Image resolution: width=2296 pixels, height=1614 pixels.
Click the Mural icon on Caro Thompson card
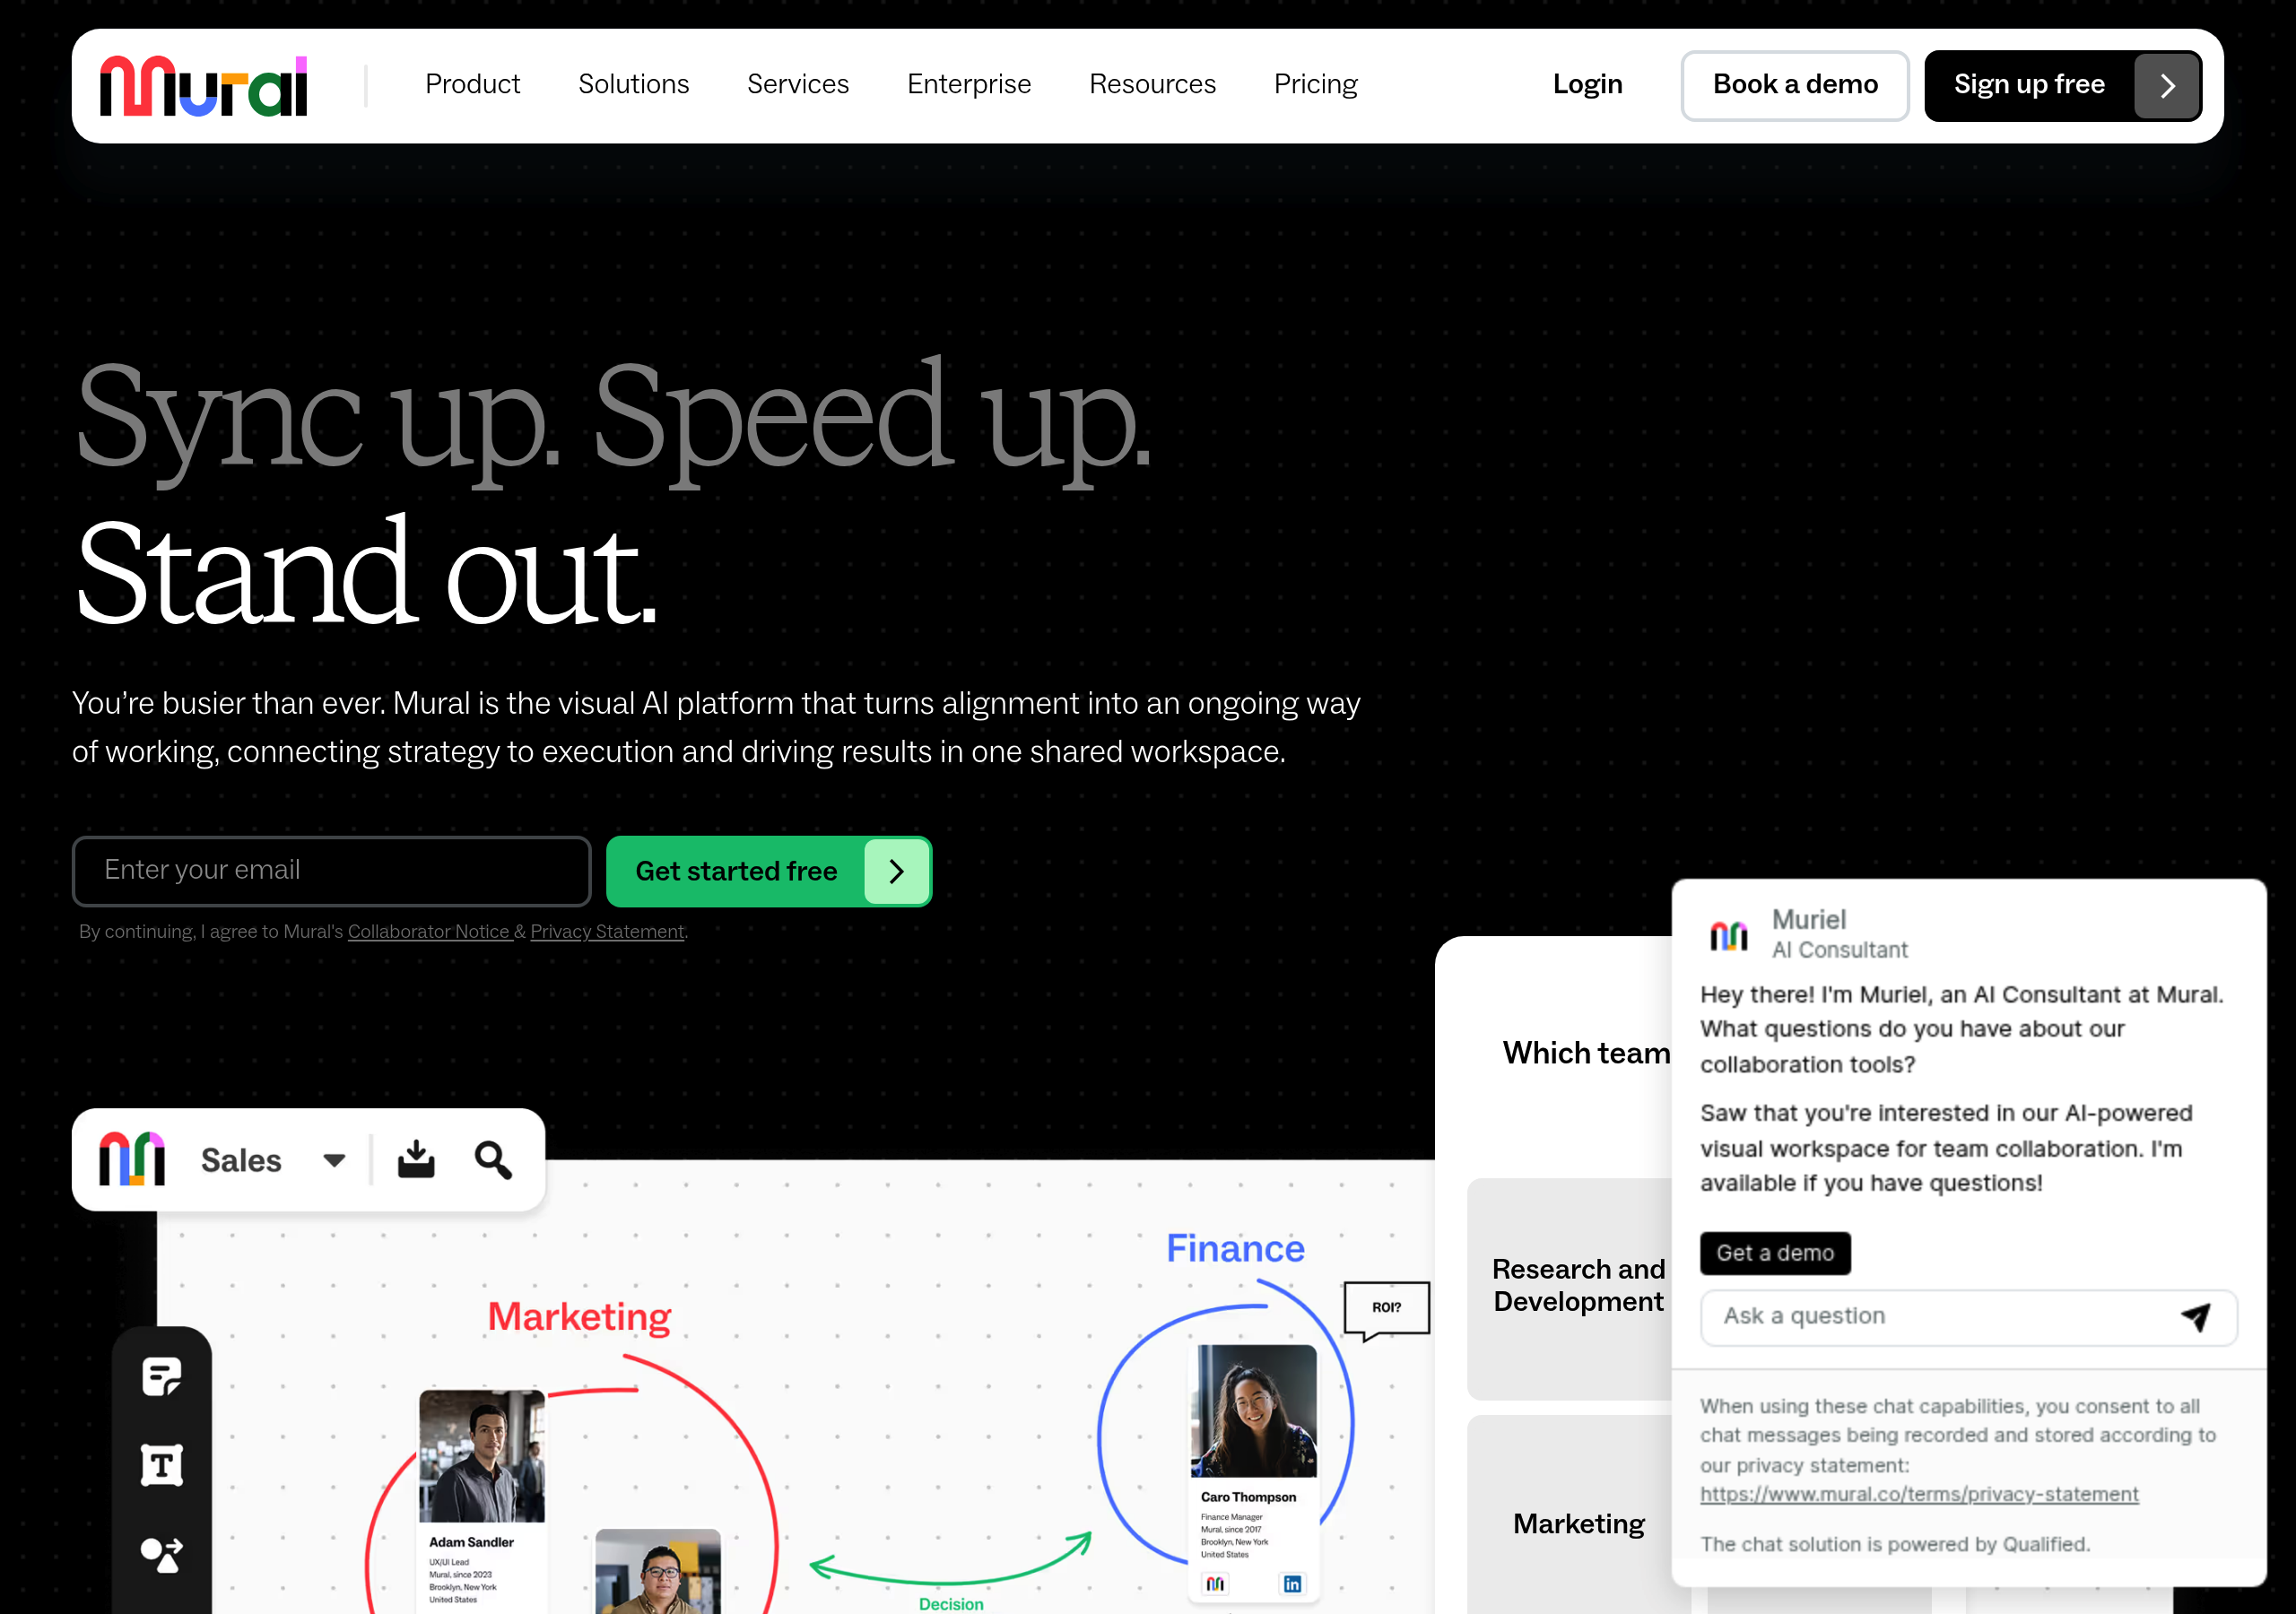click(1215, 1584)
